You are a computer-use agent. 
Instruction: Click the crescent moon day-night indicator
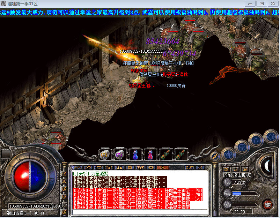click(267, 166)
